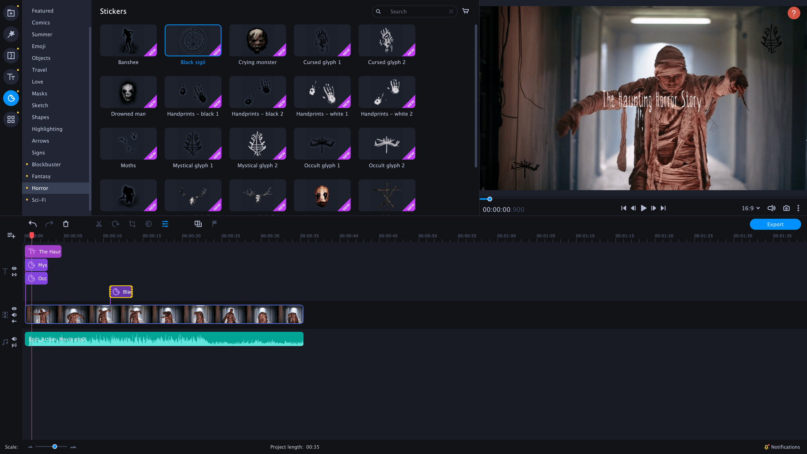Expand the Fantasy sticker category
807x454 pixels.
[x=41, y=176]
